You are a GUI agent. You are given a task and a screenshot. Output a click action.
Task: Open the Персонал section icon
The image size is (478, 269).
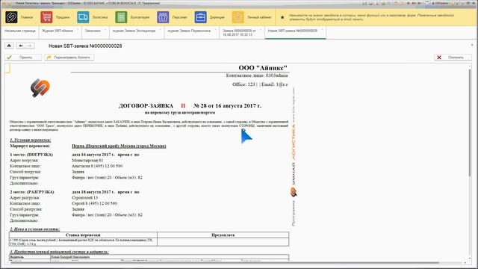click(163, 17)
